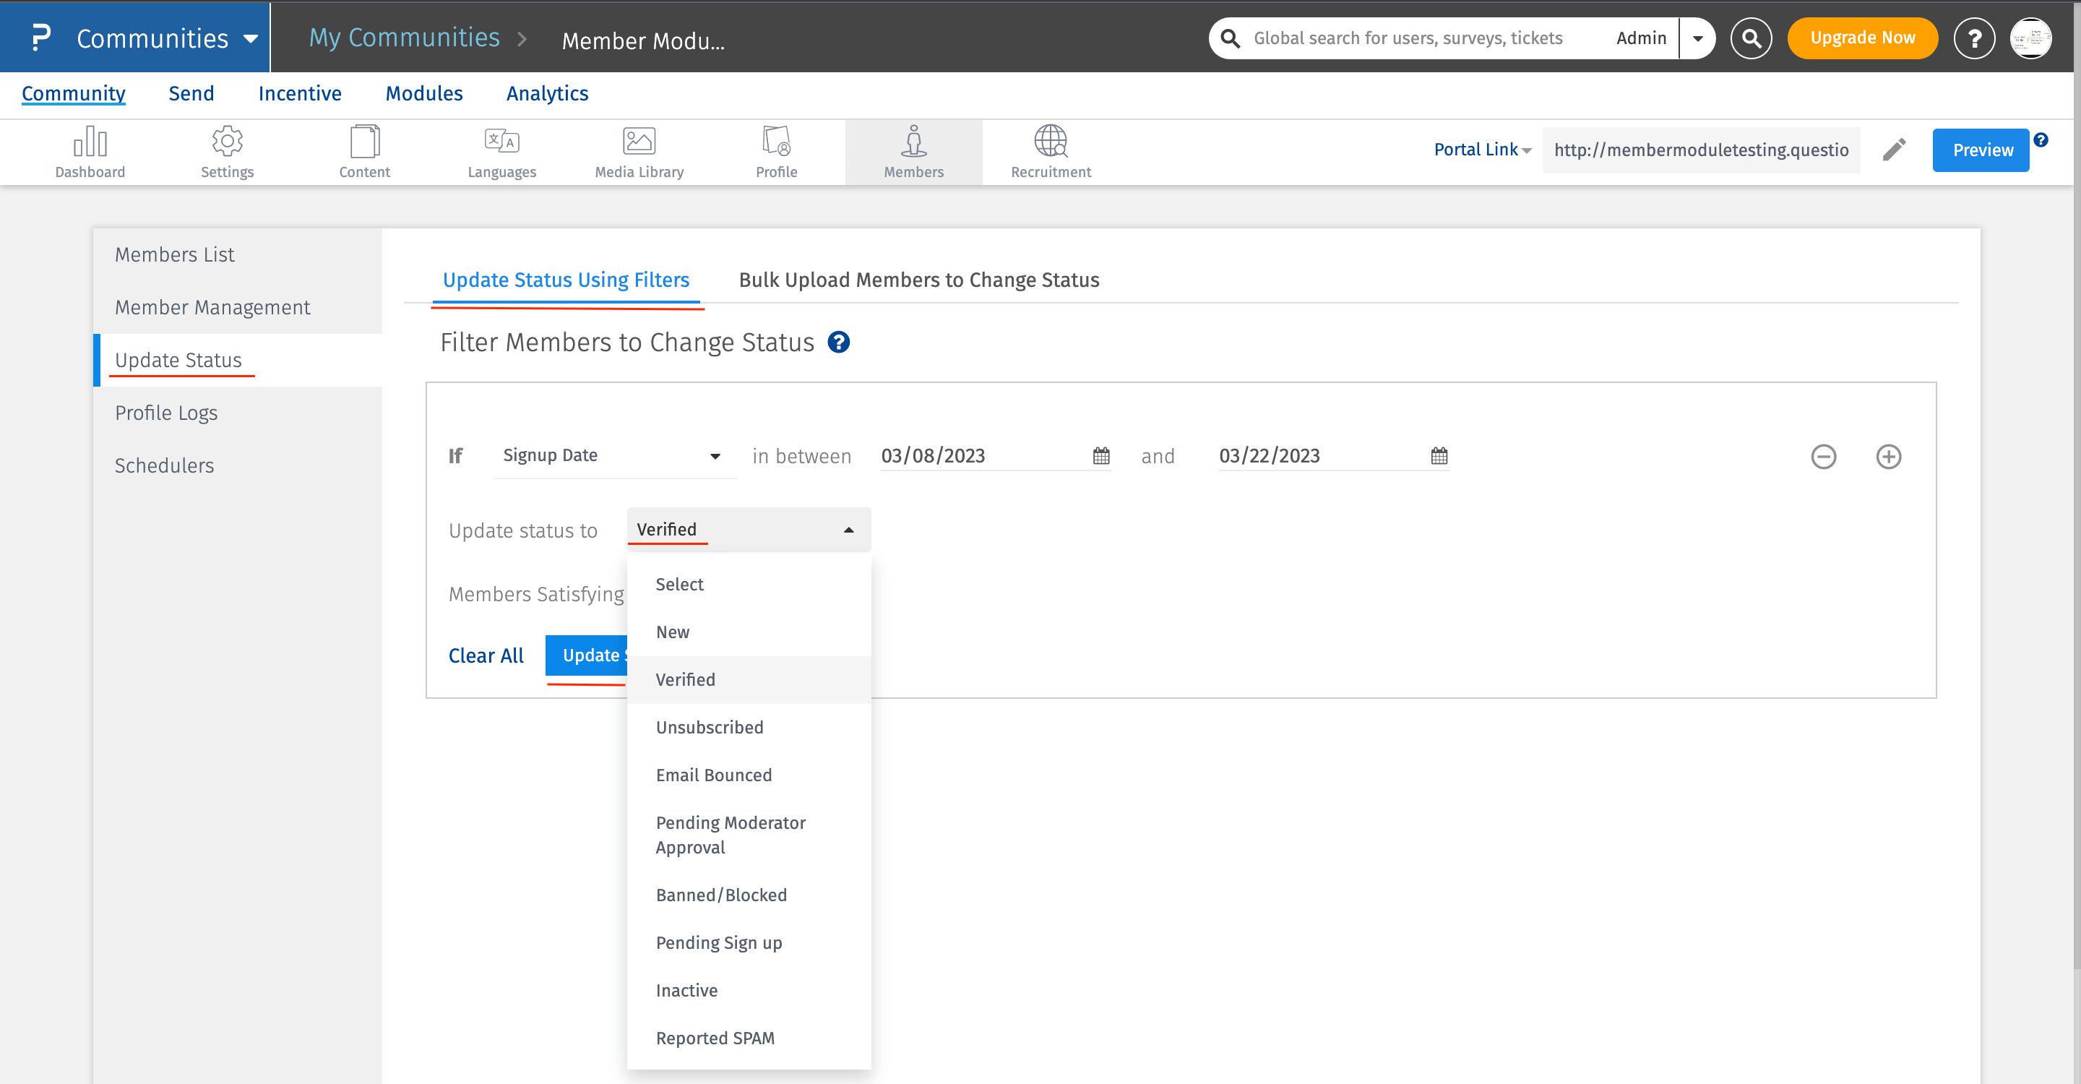
Task: Click the pencil icon to edit portal link
Action: point(1894,150)
